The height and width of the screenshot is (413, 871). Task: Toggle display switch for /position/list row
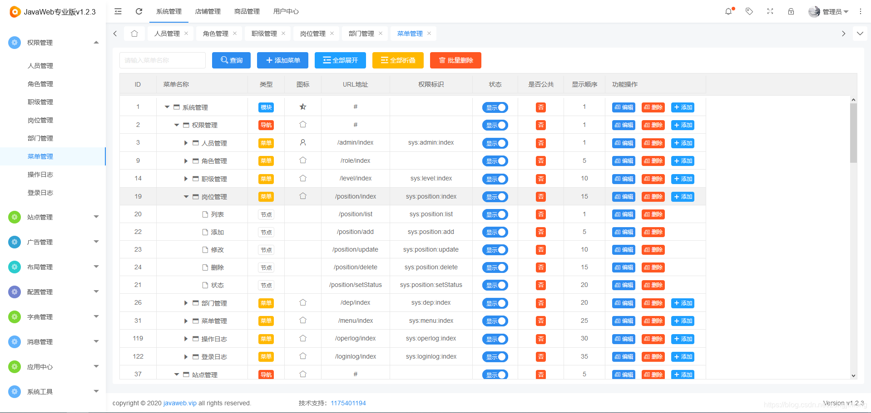(x=495, y=214)
